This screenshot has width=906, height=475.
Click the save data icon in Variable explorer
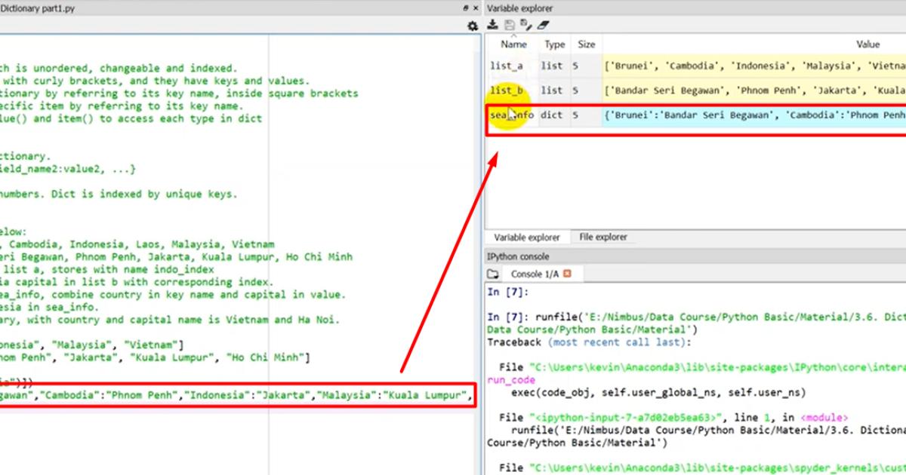pyautogui.click(x=509, y=25)
